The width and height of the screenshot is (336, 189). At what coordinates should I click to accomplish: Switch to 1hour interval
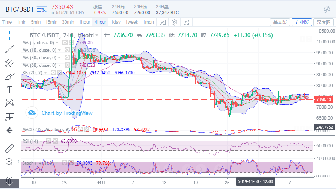pyautogui.click(x=84, y=22)
